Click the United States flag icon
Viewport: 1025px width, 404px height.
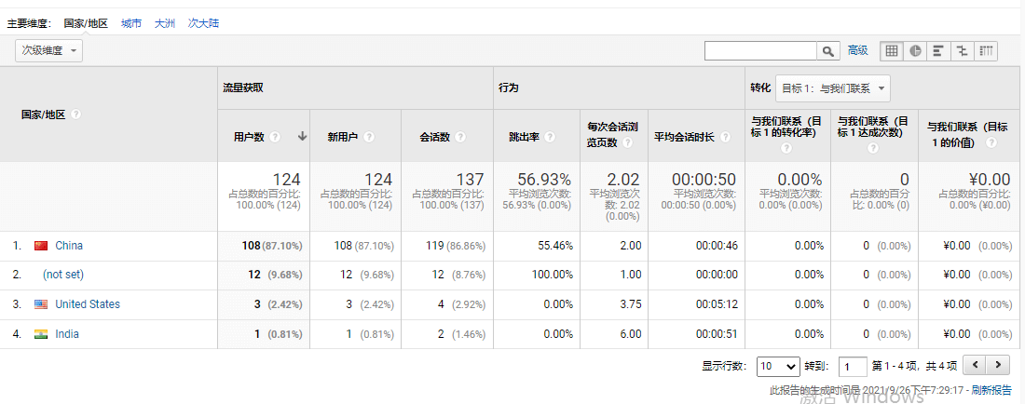(x=41, y=304)
